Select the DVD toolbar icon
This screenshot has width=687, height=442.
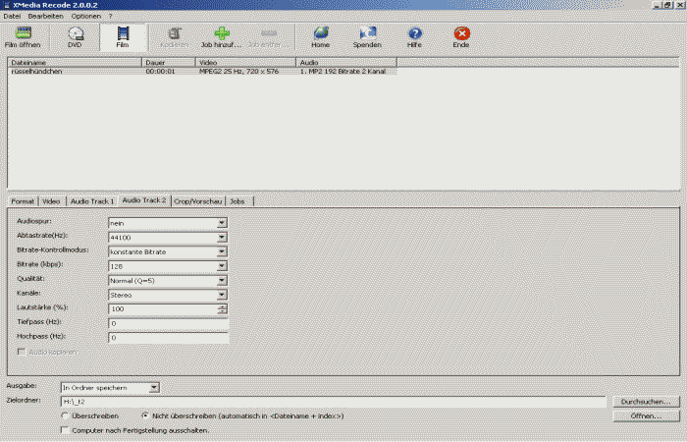(x=76, y=34)
